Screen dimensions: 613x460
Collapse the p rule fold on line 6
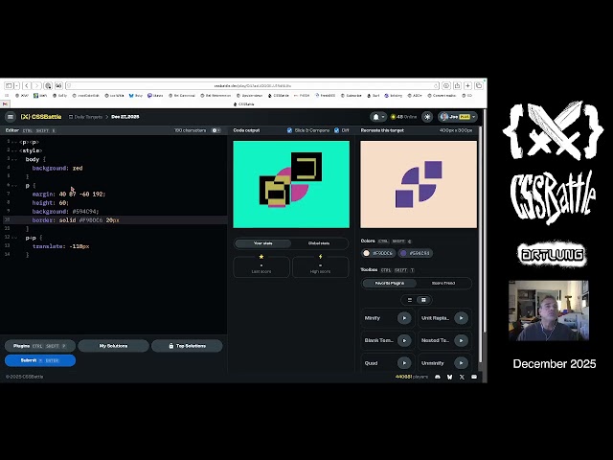coord(14,185)
